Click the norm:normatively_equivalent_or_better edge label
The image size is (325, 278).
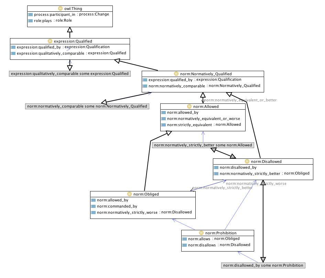pos(240,100)
